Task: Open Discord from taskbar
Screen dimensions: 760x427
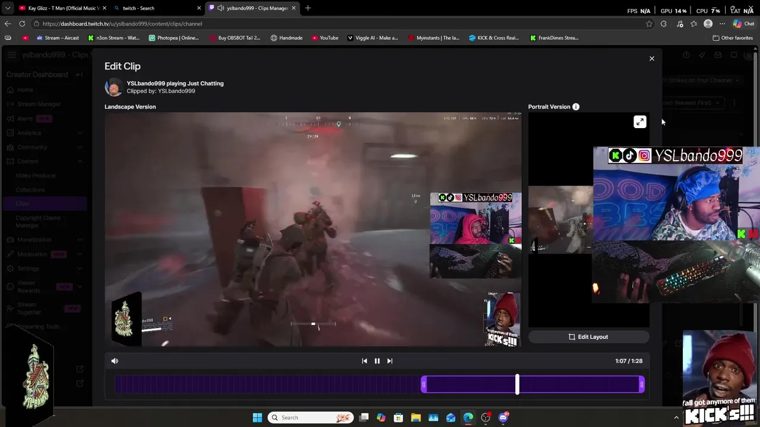Action: click(503, 418)
